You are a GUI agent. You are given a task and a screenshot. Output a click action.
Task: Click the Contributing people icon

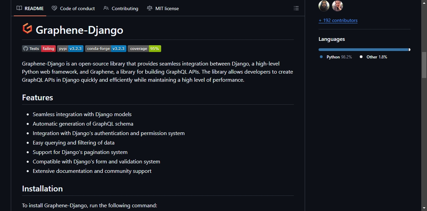pyautogui.click(x=106, y=8)
